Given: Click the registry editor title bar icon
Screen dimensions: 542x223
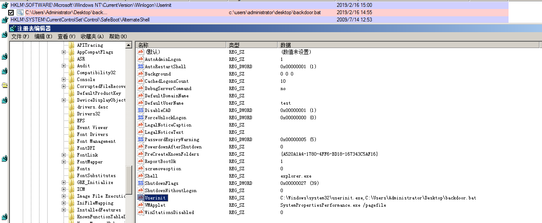Looking at the screenshot, I should pos(13,28).
